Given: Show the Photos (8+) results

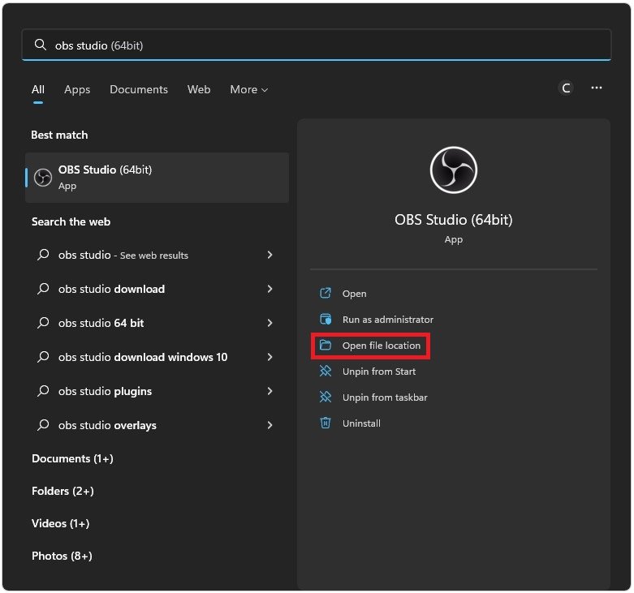Looking at the screenshot, I should [x=62, y=556].
